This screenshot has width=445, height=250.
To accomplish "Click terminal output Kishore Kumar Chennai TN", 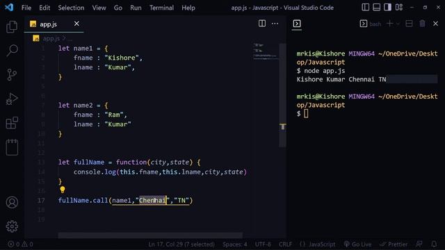I will tap(341, 79).
